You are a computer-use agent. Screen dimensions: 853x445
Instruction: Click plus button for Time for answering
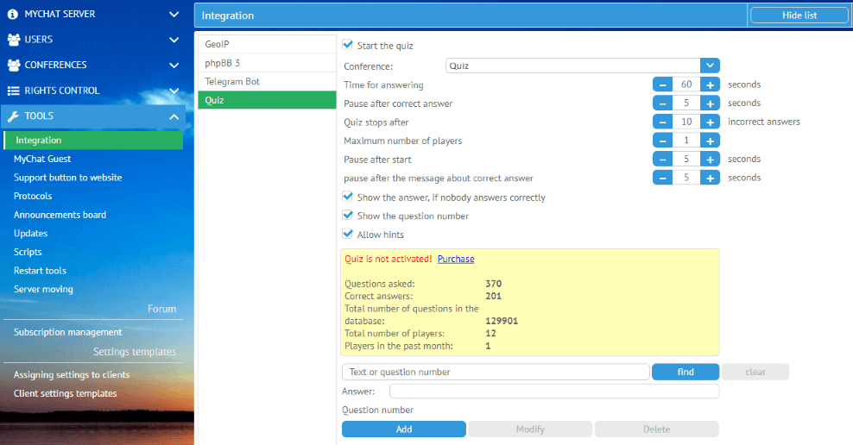[x=710, y=85]
